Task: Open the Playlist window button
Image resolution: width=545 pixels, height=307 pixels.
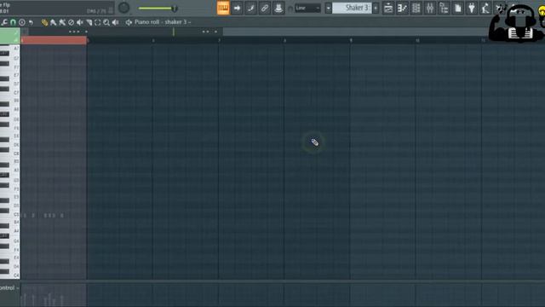Action: (x=388, y=8)
